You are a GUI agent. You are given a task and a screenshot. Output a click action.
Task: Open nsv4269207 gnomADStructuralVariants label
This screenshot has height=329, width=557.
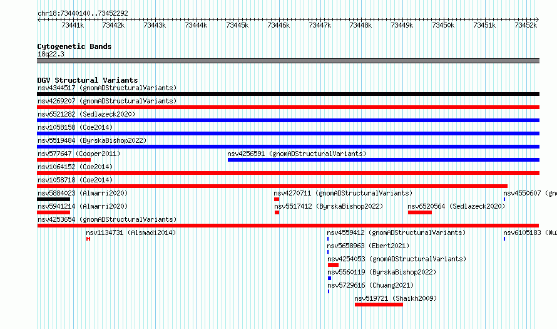click(107, 101)
